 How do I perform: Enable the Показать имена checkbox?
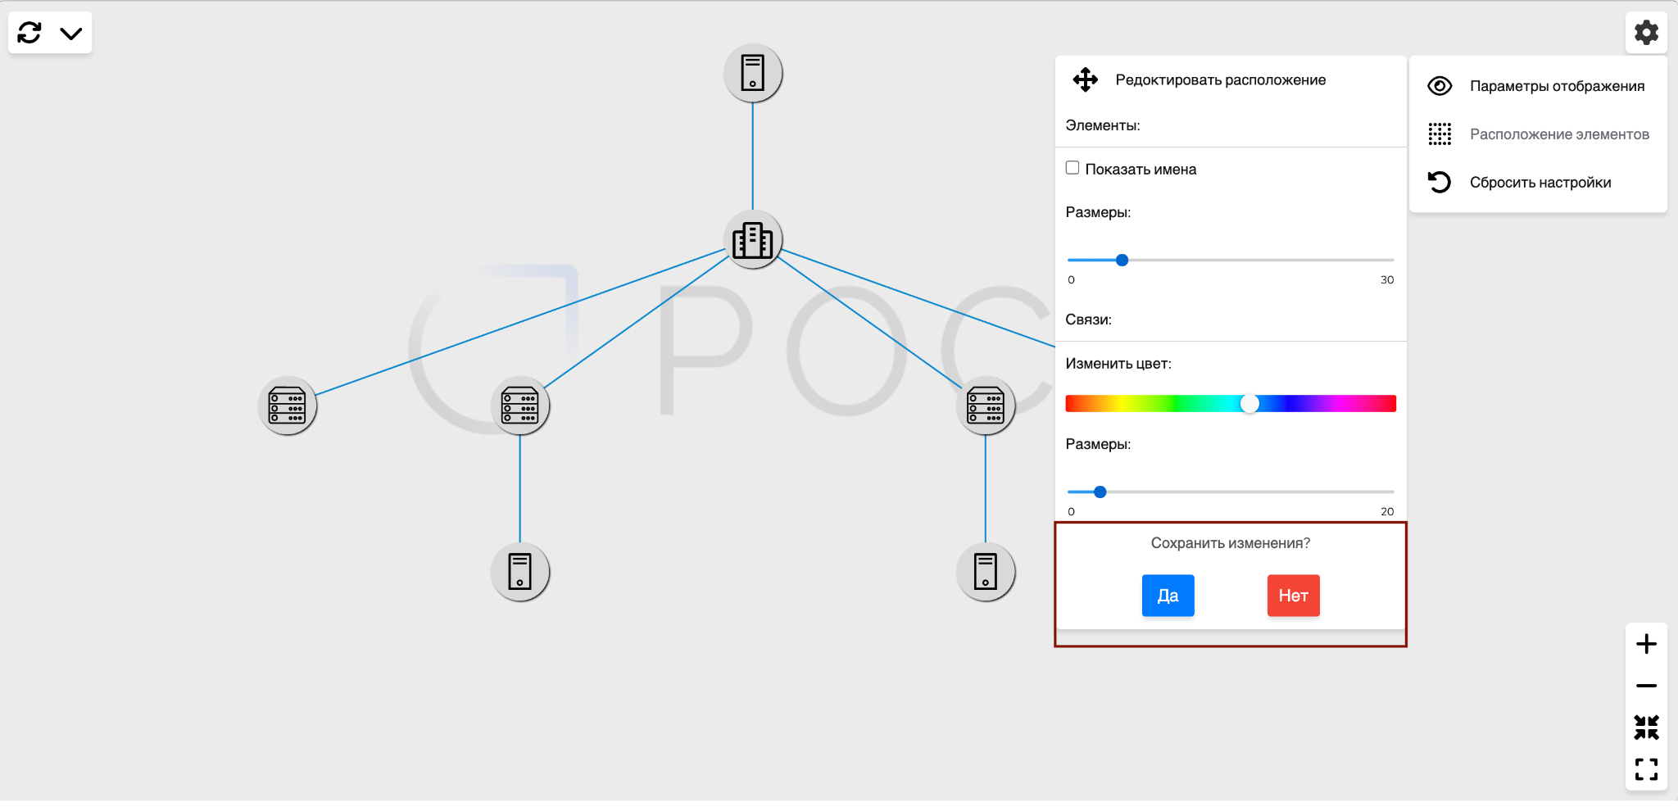pyautogui.click(x=1072, y=168)
